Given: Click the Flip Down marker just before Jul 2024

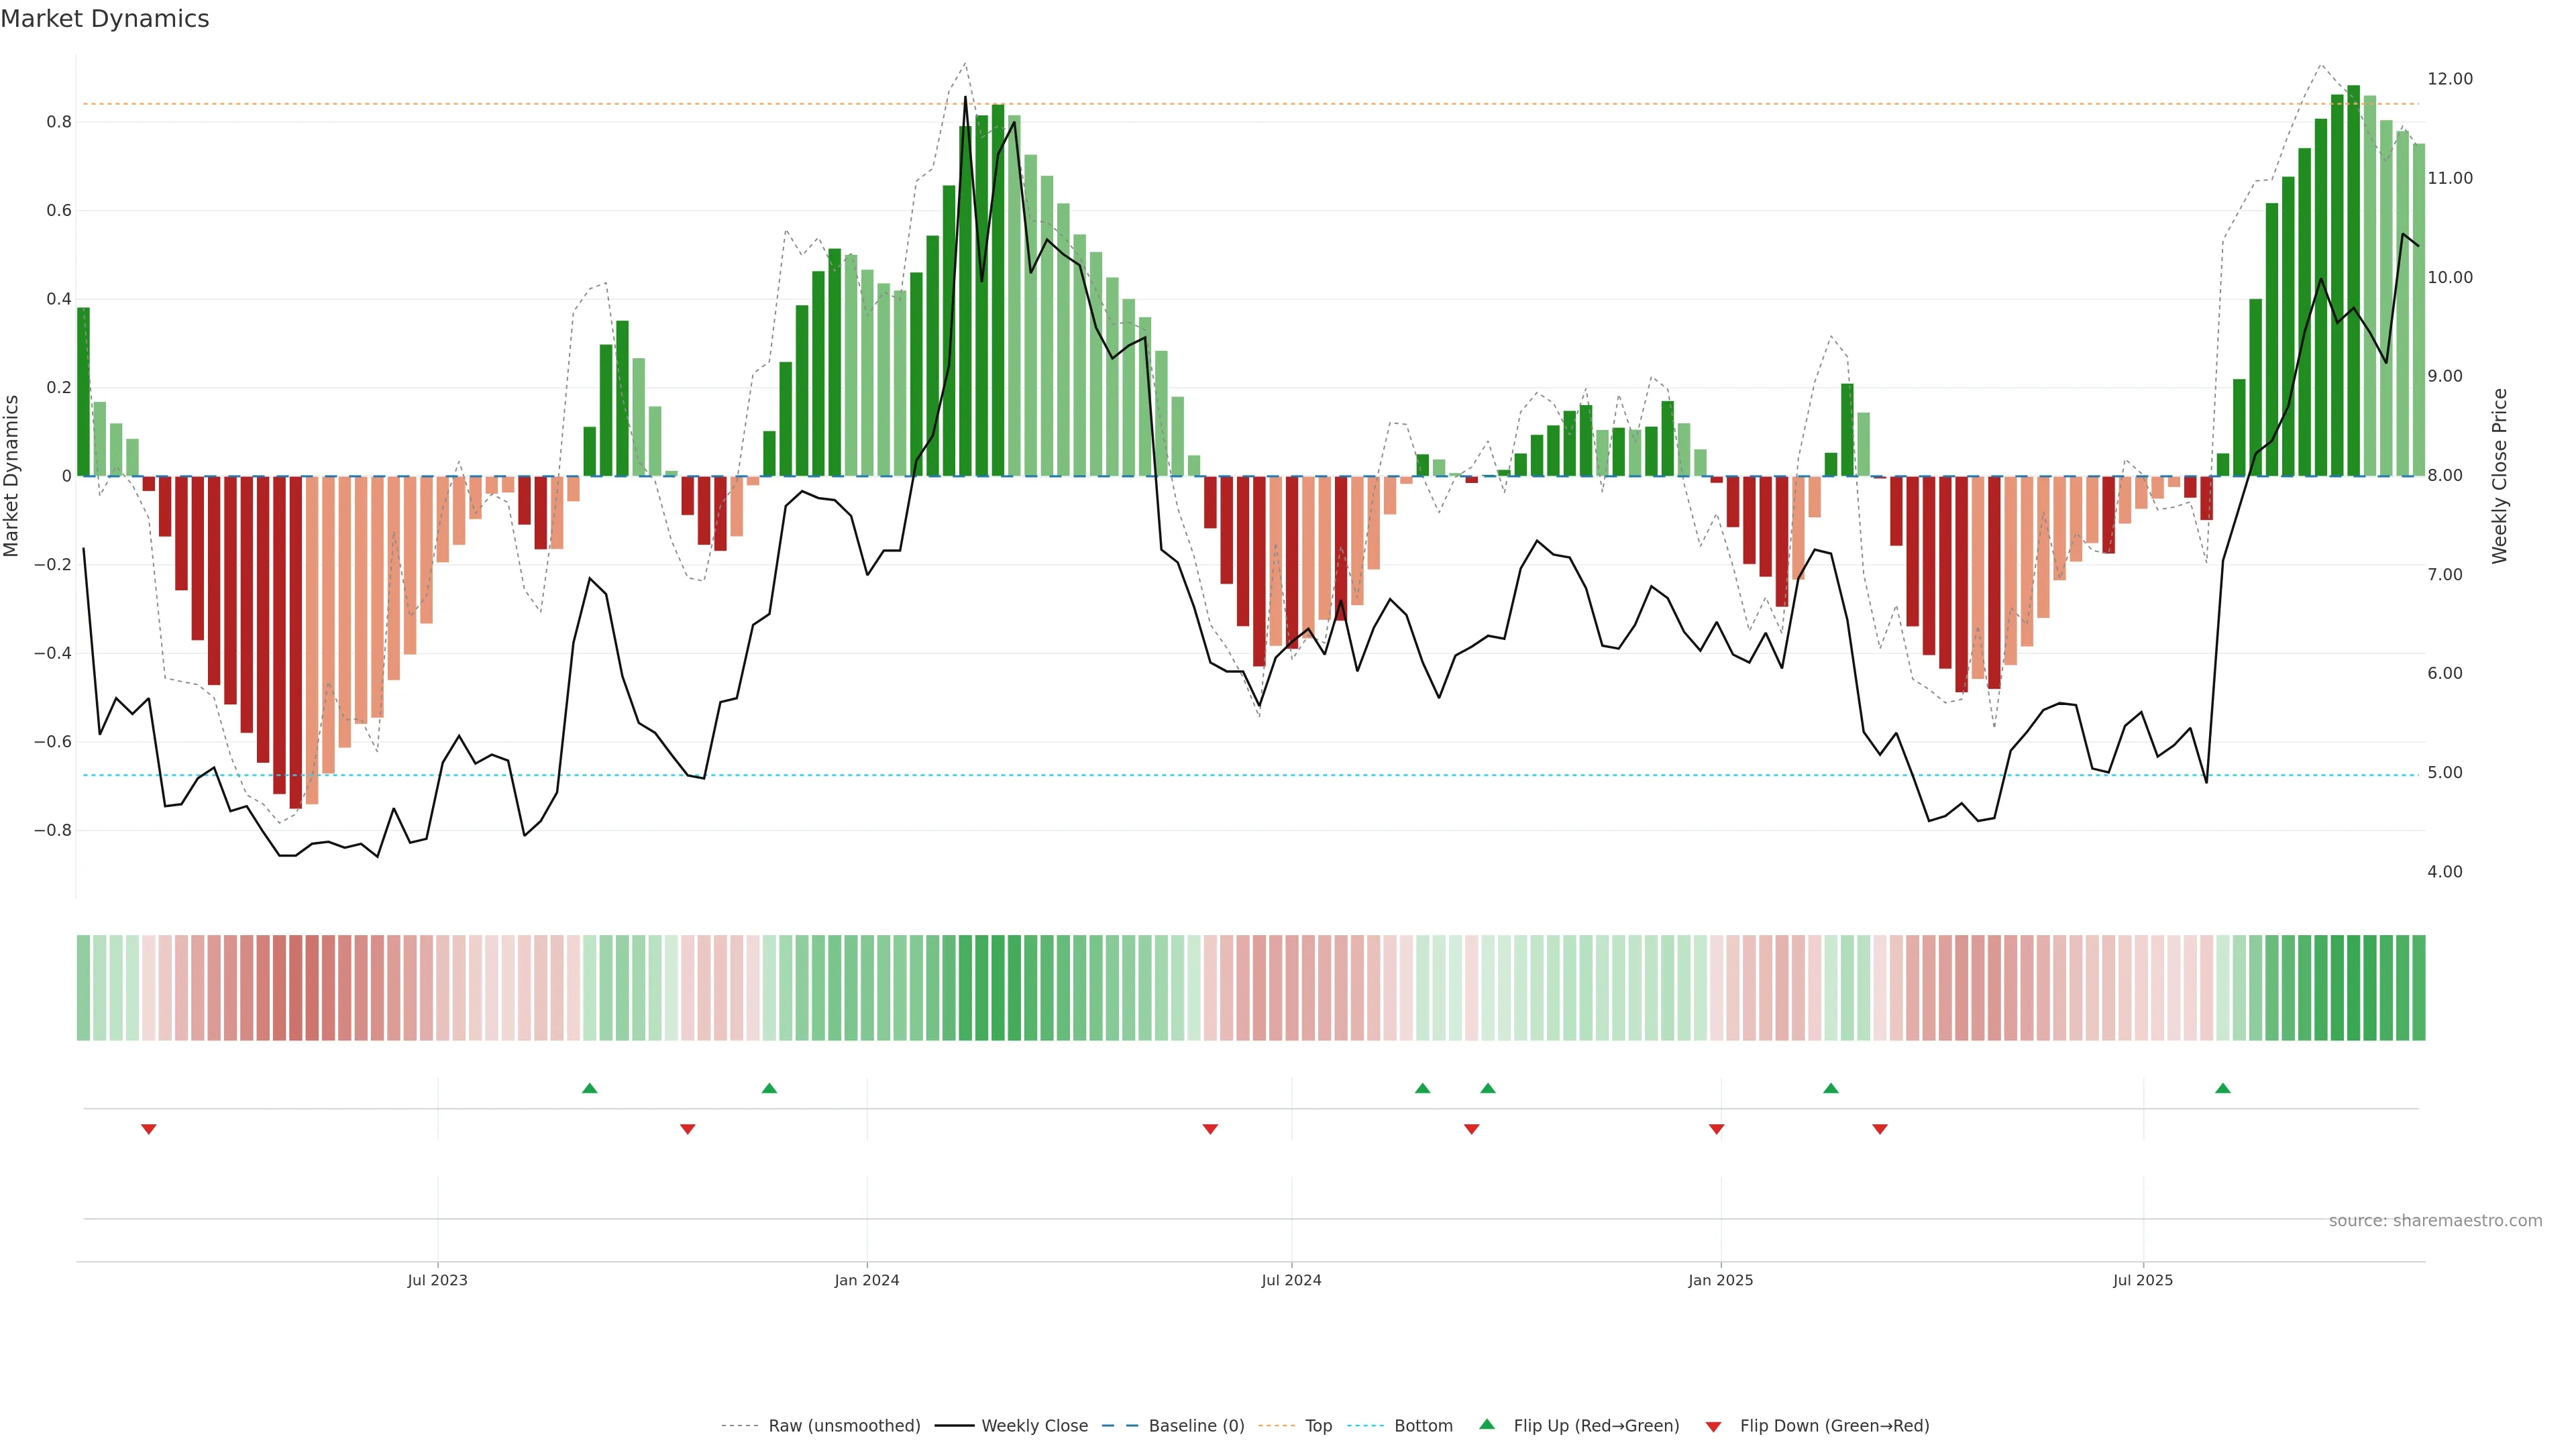Looking at the screenshot, I should (1210, 1129).
